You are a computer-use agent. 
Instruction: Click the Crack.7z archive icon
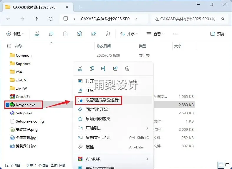(x=12, y=96)
